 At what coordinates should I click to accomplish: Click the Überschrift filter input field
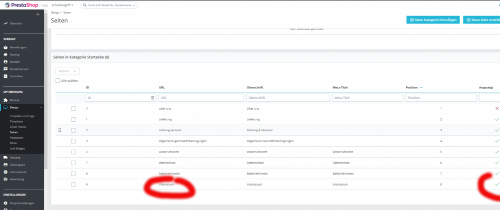[x=288, y=98]
